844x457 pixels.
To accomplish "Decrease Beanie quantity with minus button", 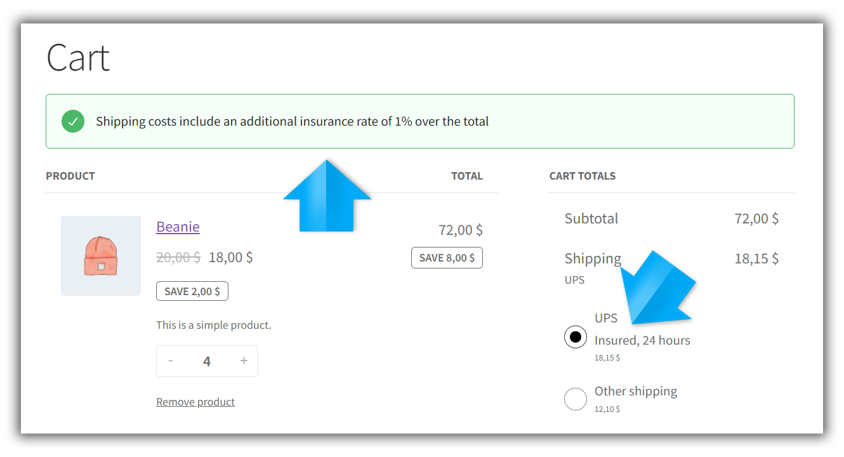I will [x=170, y=361].
